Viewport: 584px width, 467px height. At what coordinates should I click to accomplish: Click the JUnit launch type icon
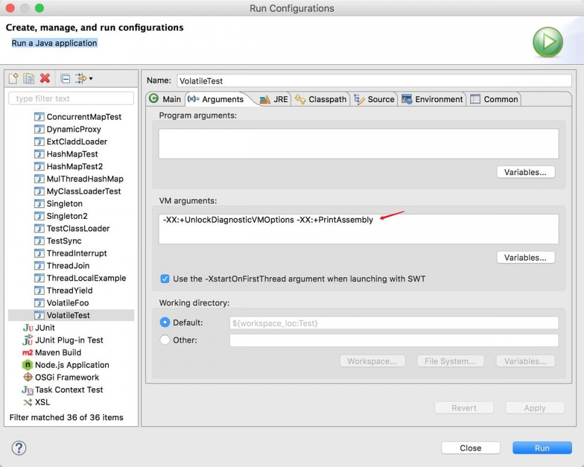28,327
